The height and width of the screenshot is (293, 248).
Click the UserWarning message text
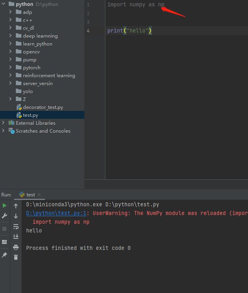pos(170,213)
